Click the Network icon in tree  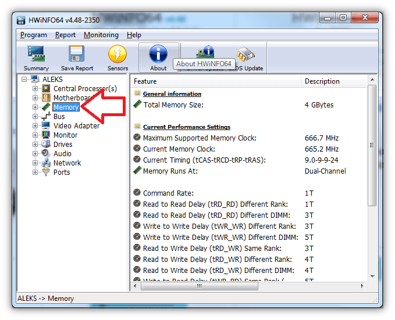tap(46, 163)
